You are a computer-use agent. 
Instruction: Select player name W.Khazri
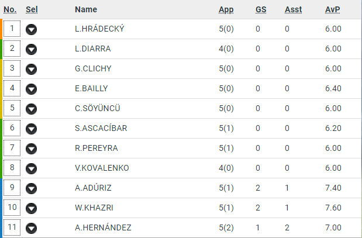tap(94, 208)
